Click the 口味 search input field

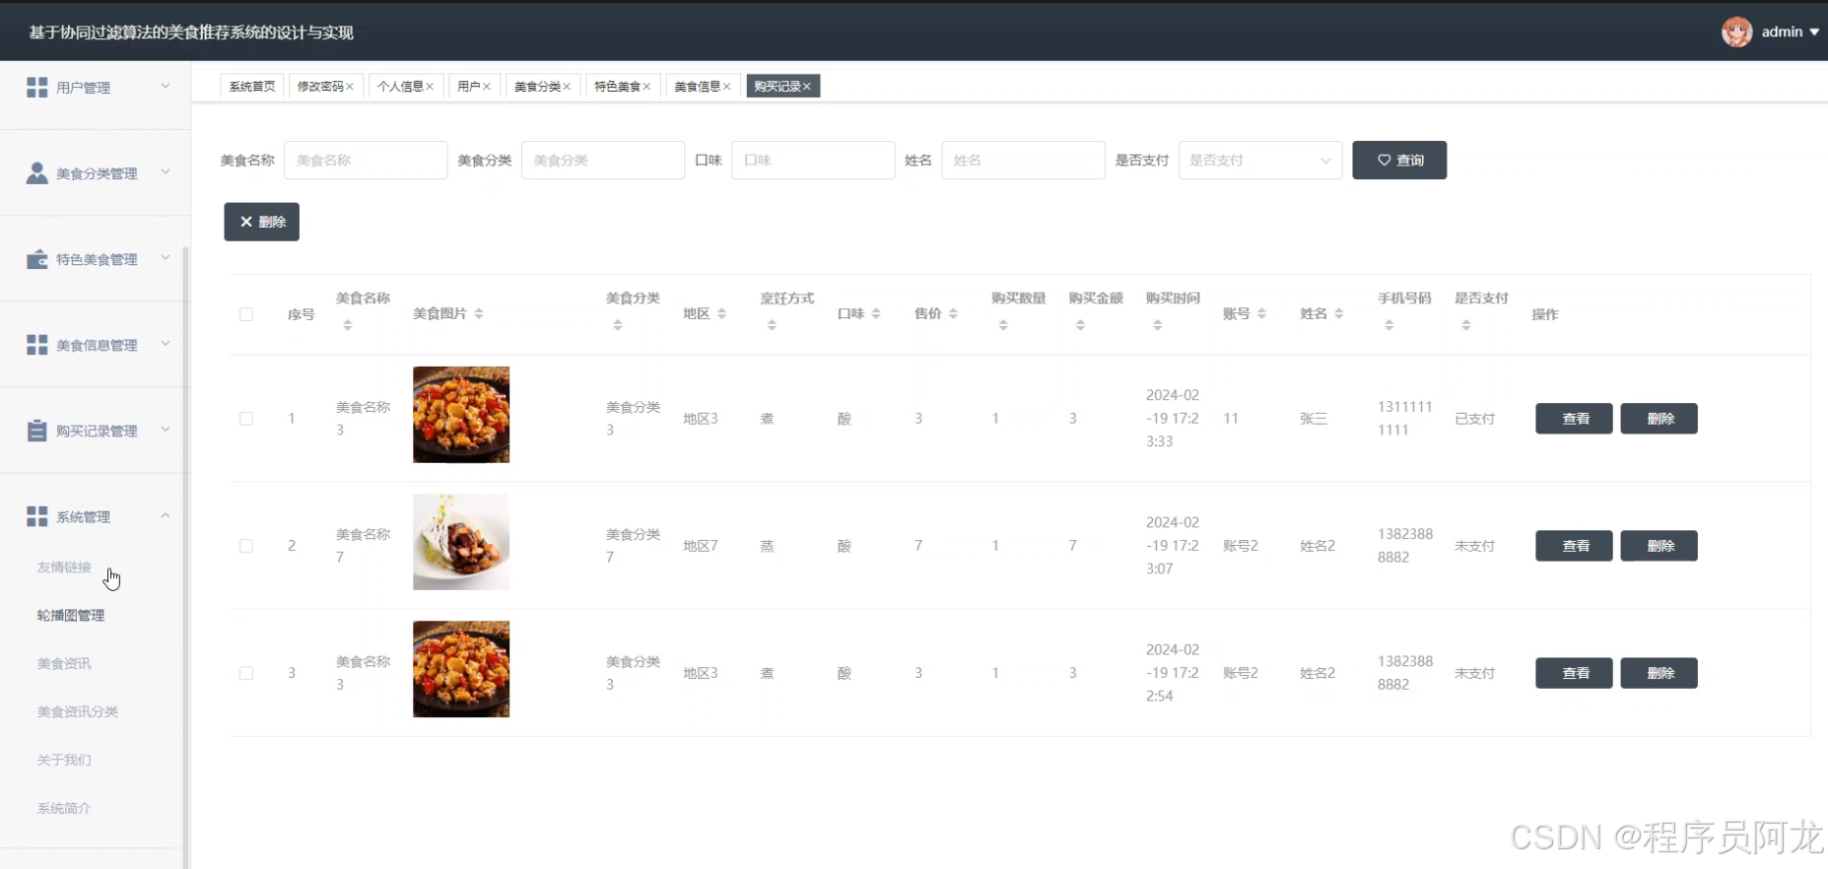pyautogui.click(x=813, y=161)
